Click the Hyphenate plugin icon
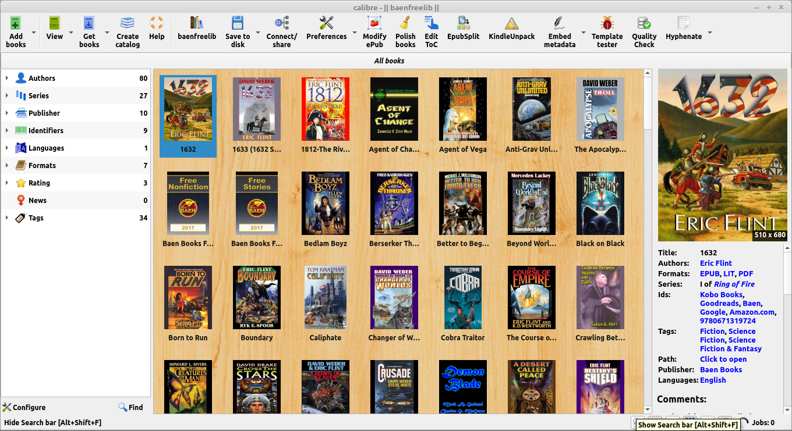The image size is (792, 431). tap(684, 23)
